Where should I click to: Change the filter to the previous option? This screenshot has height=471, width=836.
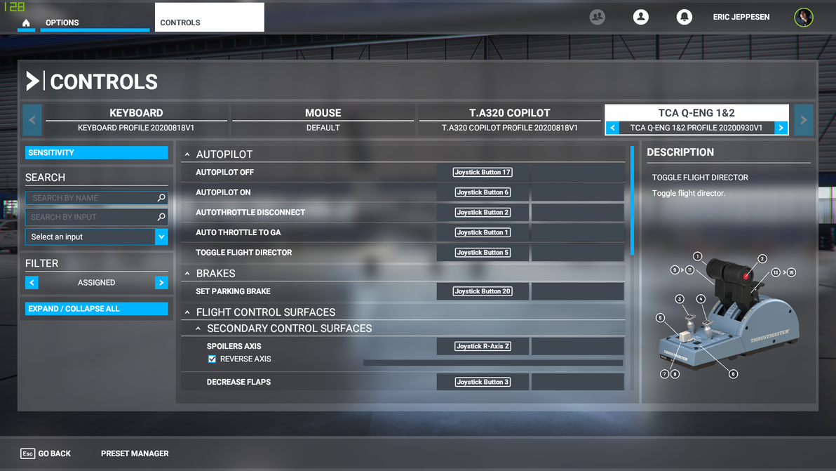click(x=32, y=283)
